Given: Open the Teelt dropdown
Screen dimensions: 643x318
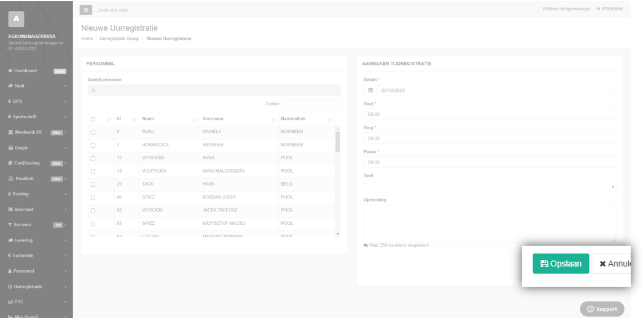Looking at the screenshot, I should tap(489, 187).
